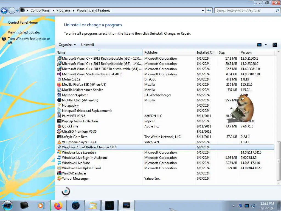Sort by the Publisher column header
Viewport: 281px width, 211px height.
[x=169, y=52]
